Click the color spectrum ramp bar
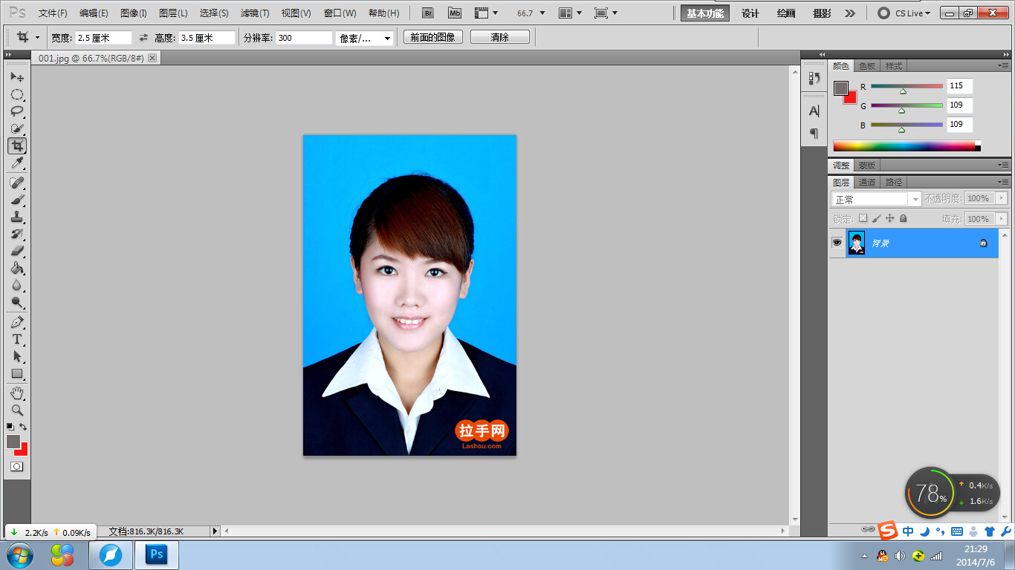Image resolution: width=1015 pixels, height=570 pixels. [x=907, y=146]
